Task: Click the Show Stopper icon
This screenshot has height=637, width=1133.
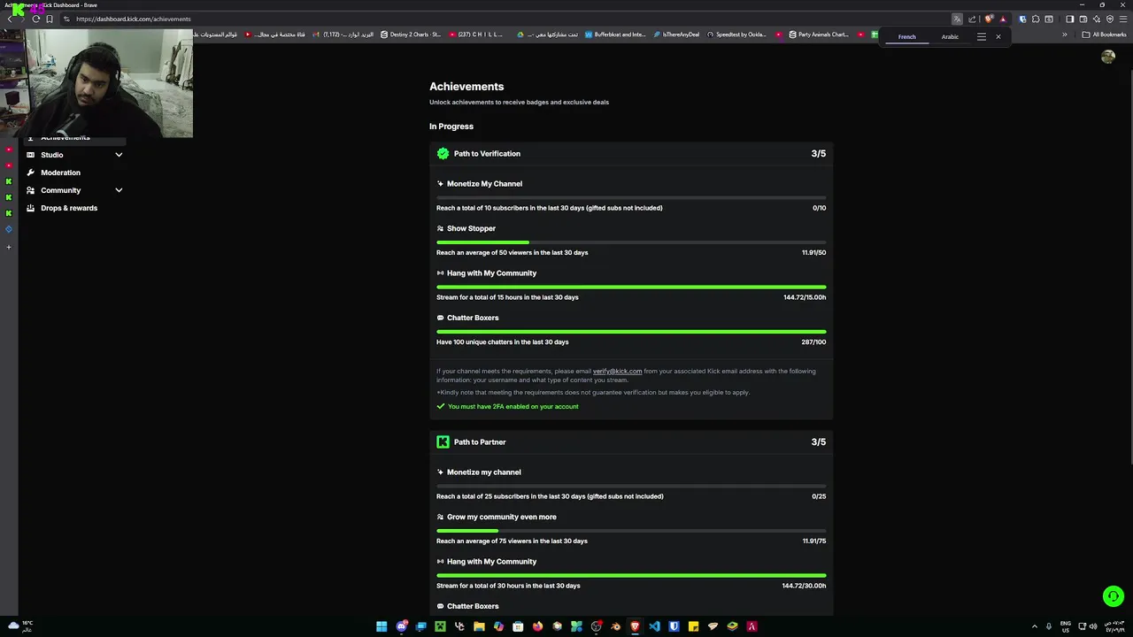Action: (440, 228)
